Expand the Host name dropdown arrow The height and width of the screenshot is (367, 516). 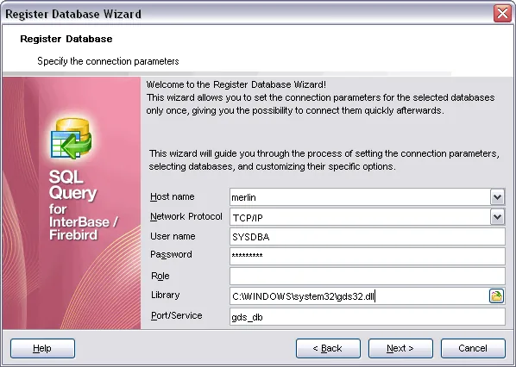coord(497,197)
